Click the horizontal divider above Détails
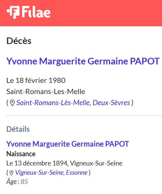 [x=84, y=116]
